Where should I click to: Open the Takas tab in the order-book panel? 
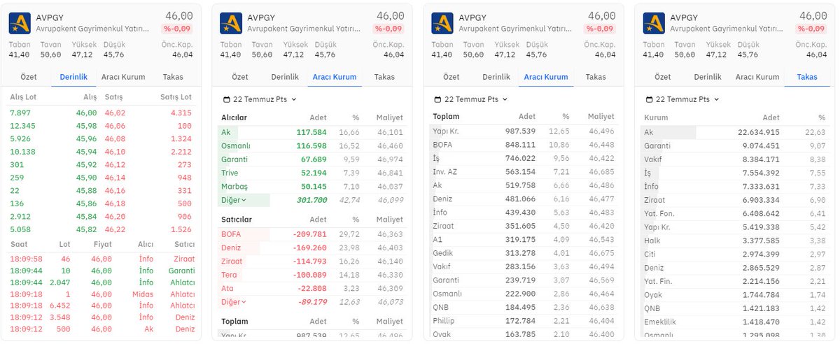point(173,77)
